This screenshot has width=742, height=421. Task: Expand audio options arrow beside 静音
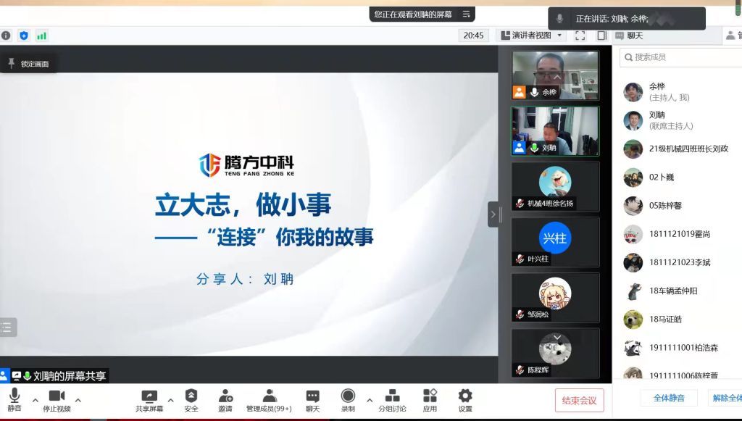tap(35, 399)
